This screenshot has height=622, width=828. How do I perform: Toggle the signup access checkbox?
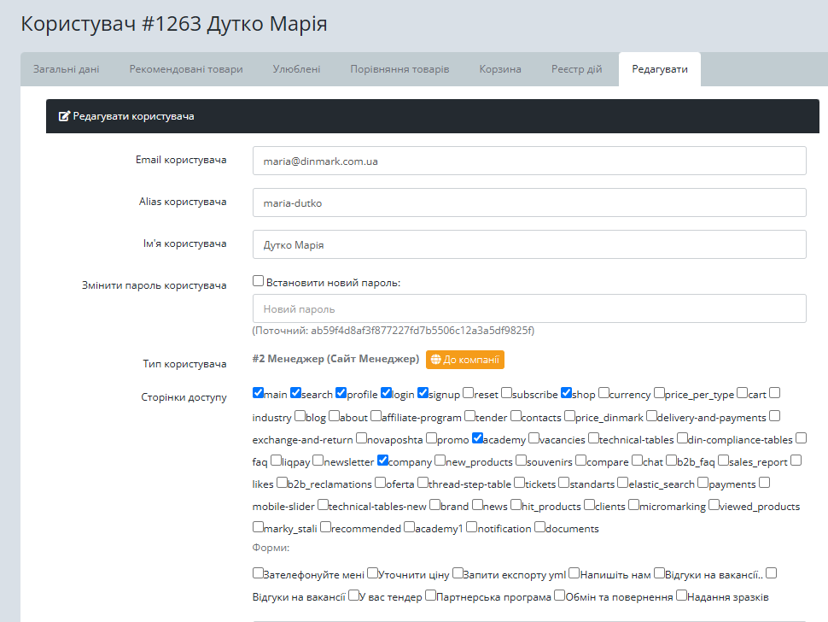tap(423, 393)
